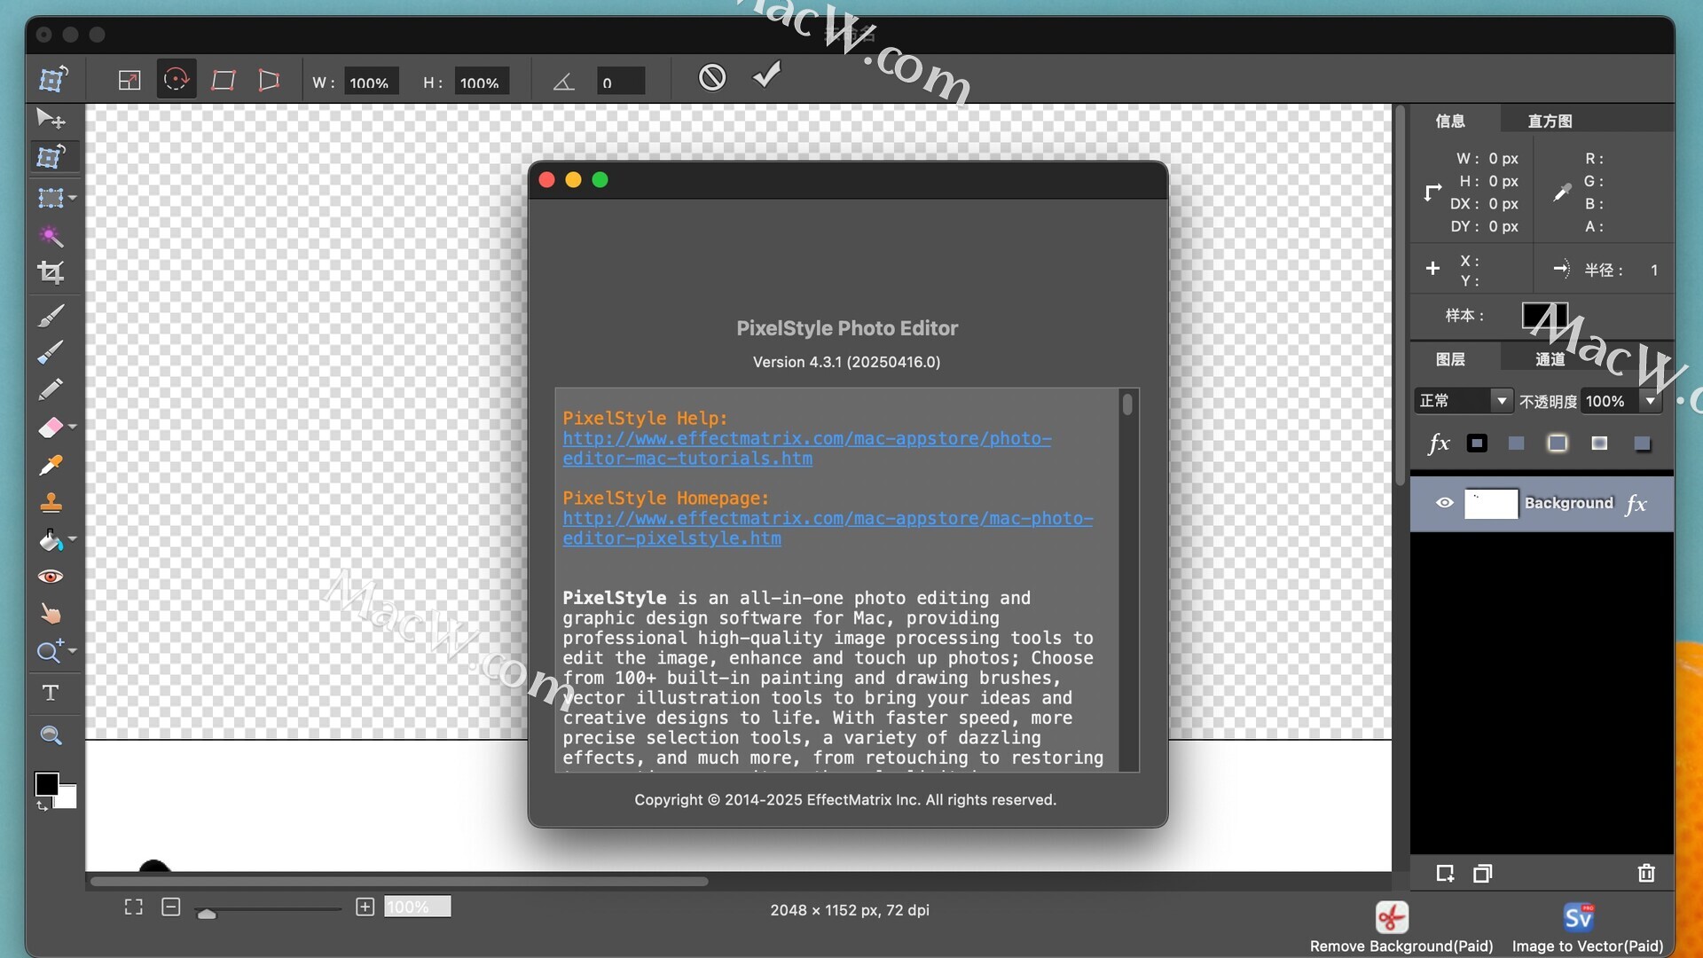Expand the Marquee tool options arrow
1703x958 pixels.
[73, 198]
